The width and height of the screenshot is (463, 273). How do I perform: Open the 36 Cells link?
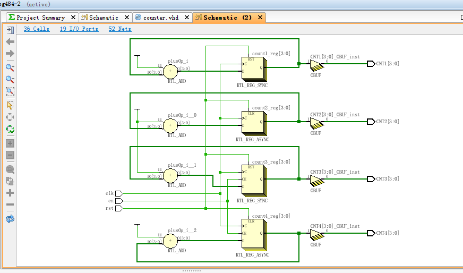click(37, 29)
